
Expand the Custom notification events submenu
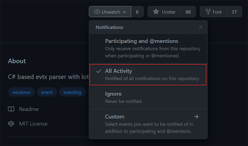point(148,124)
